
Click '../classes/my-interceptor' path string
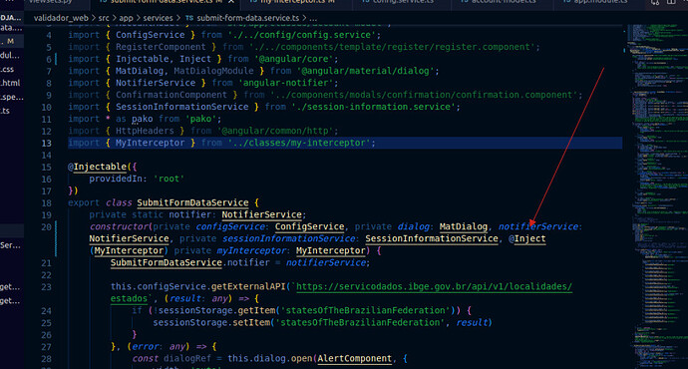[x=299, y=143]
